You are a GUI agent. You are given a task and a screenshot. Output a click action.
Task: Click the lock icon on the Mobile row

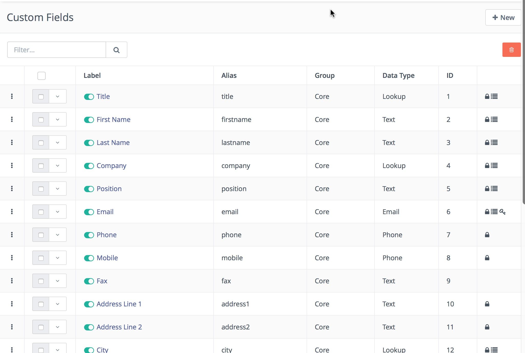coord(487,258)
